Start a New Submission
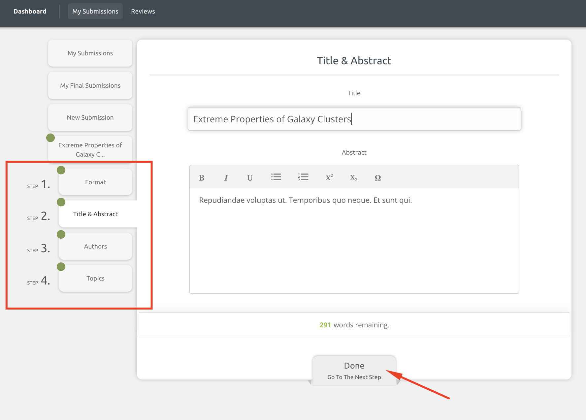The image size is (586, 420). [90, 117]
